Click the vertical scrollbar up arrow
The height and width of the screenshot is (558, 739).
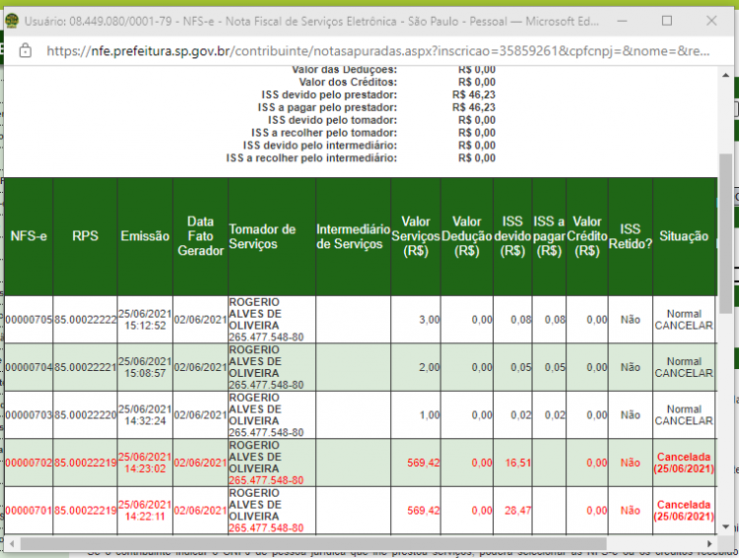(725, 76)
